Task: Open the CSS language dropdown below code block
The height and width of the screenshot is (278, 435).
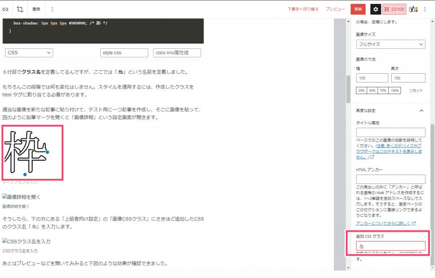Action: coord(29,53)
